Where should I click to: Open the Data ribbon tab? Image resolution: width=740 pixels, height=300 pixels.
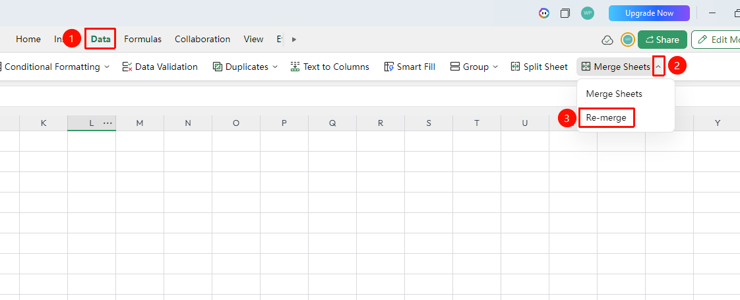click(x=100, y=39)
